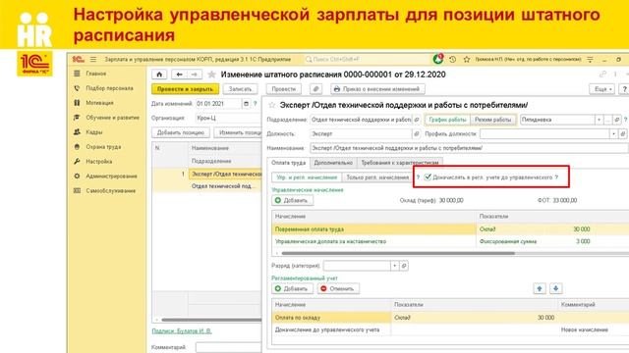Open the Должность field link icon
Screen dimensions: 629x353
click(417, 133)
